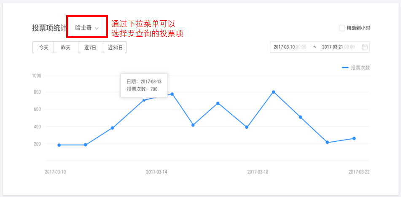Toggle the 投票次数 legend label
401x197 pixels.
360,67
